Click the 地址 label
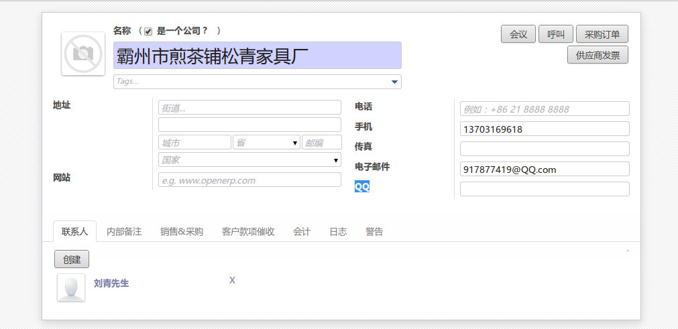678x329 pixels. pos(62,105)
